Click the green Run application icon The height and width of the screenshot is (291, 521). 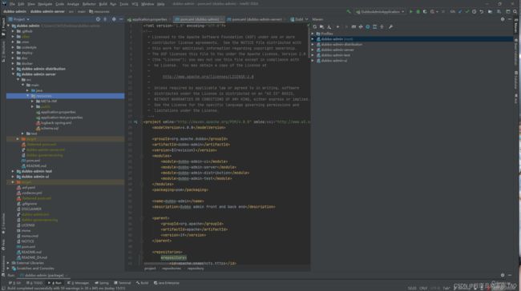411,12
